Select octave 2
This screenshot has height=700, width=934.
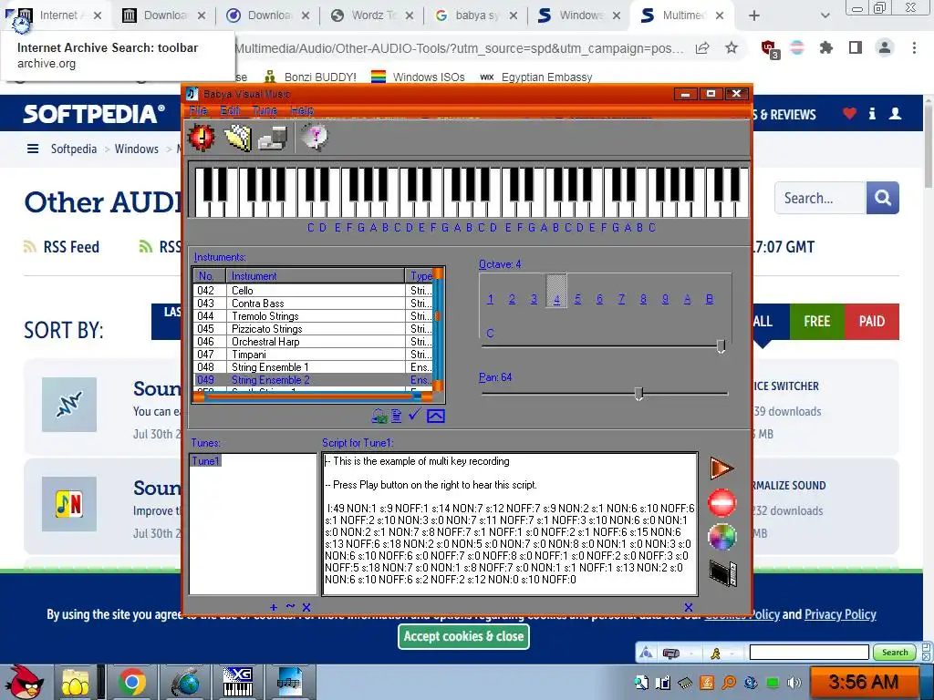tap(512, 299)
